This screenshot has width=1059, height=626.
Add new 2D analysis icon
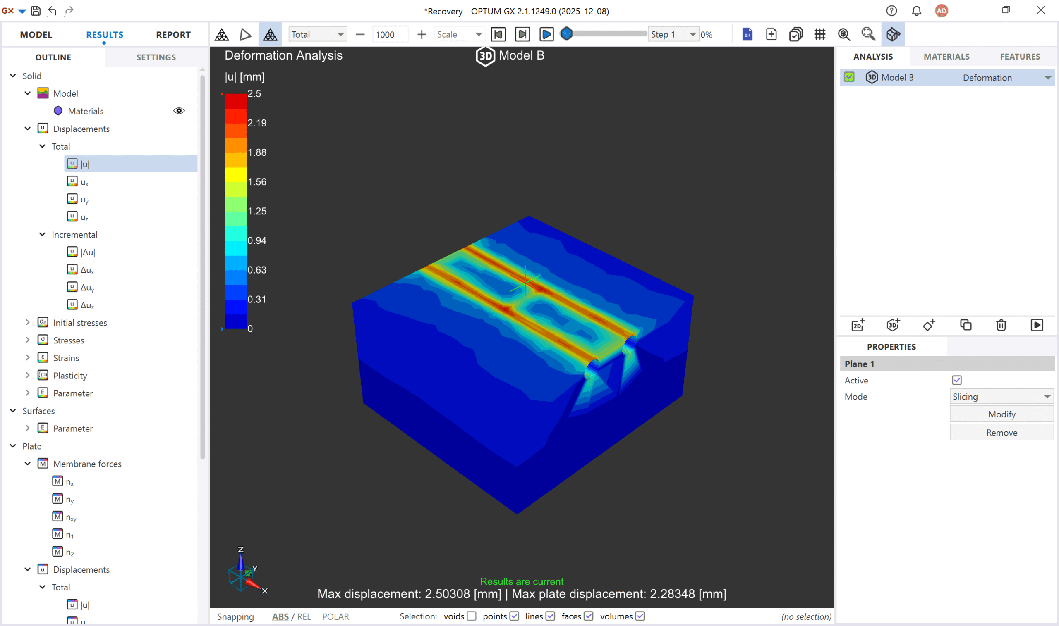[x=858, y=325]
